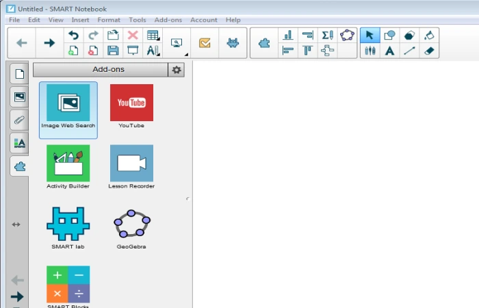Open the Format menu
479x308 pixels.
(x=109, y=21)
